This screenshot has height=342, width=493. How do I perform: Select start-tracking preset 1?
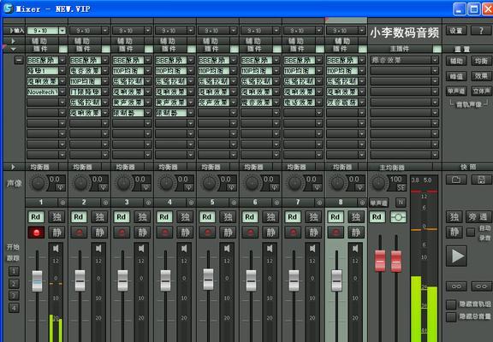[x=14, y=271]
